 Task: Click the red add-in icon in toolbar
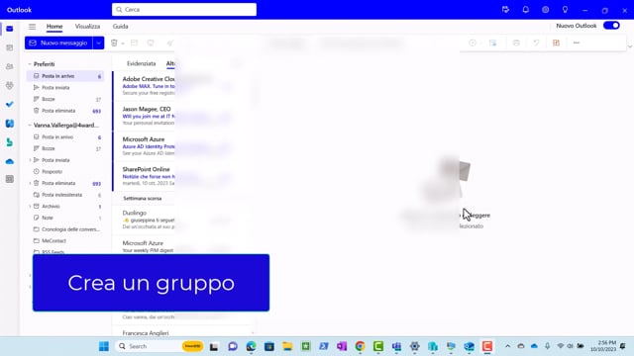[x=556, y=43]
